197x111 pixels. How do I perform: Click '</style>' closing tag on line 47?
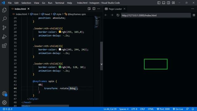[33, 99]
